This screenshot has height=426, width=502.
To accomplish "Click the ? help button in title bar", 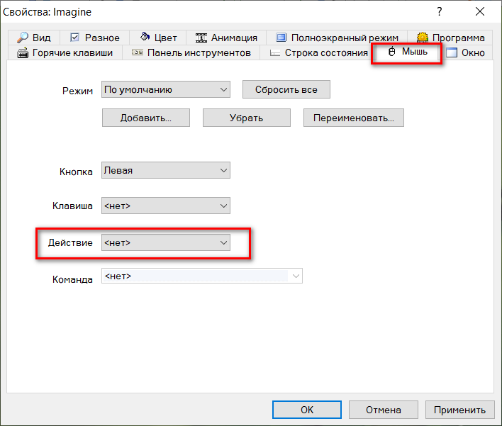I will pyautogui.click(x=440, y=11).
